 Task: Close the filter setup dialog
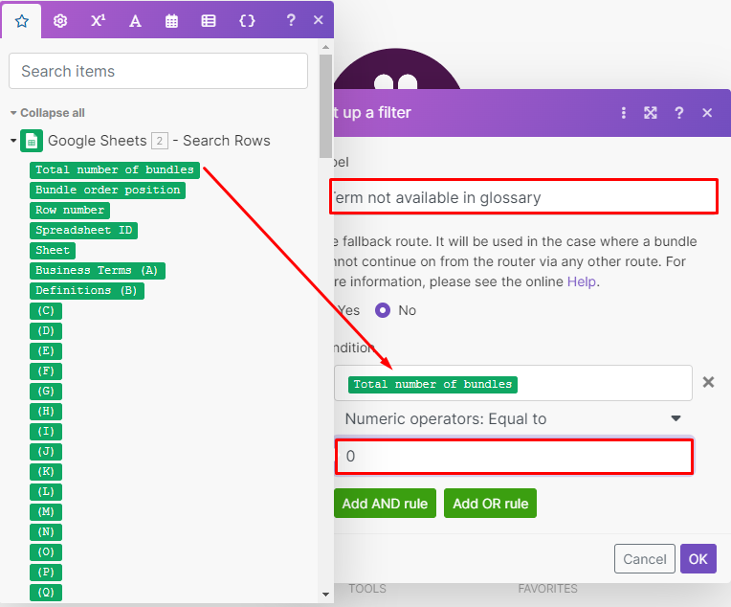click(x=707, y=112)
